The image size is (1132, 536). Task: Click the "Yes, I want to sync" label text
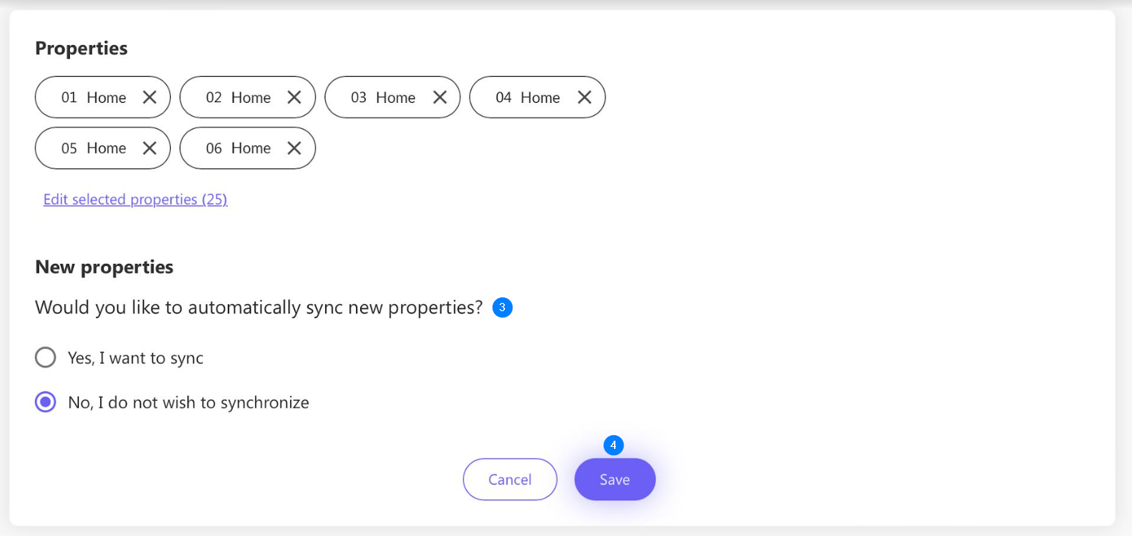point(136,358)
